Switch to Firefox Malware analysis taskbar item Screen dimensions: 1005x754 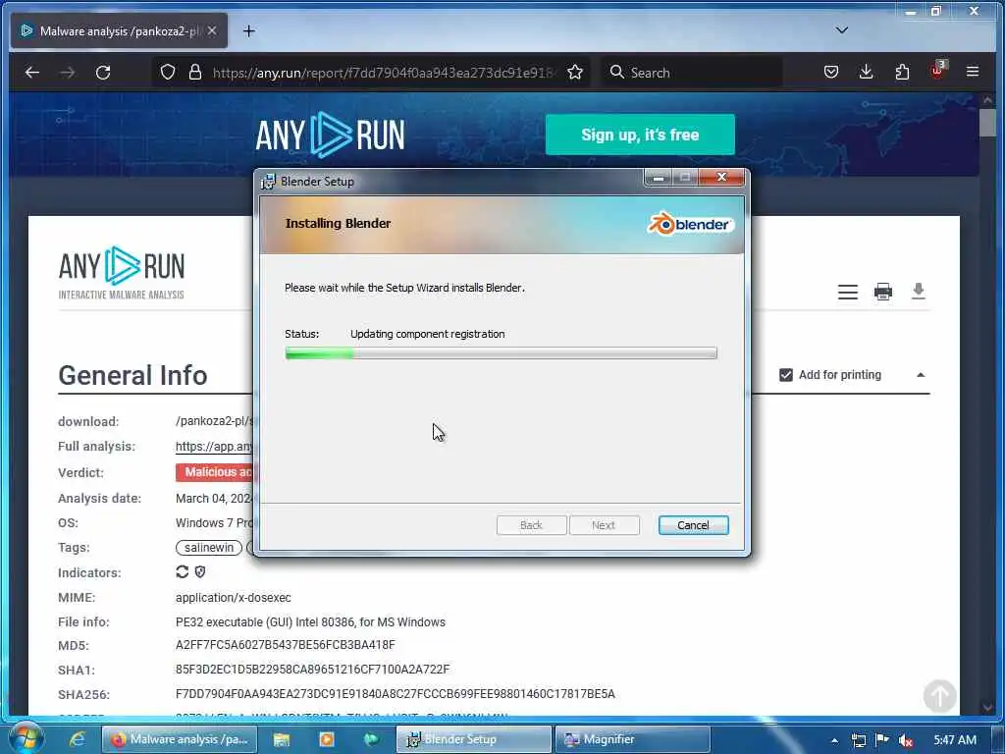click(x=180, y=740)
